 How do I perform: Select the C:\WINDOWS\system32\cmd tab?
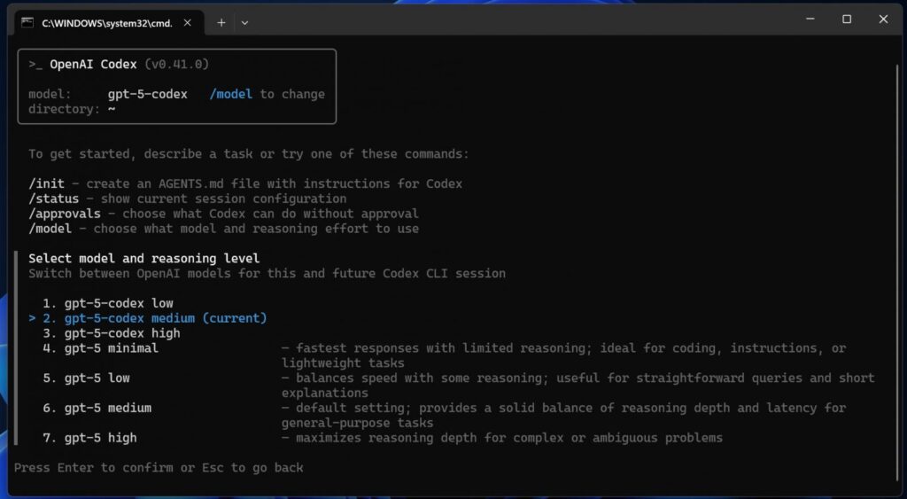(x=106, y=22)
